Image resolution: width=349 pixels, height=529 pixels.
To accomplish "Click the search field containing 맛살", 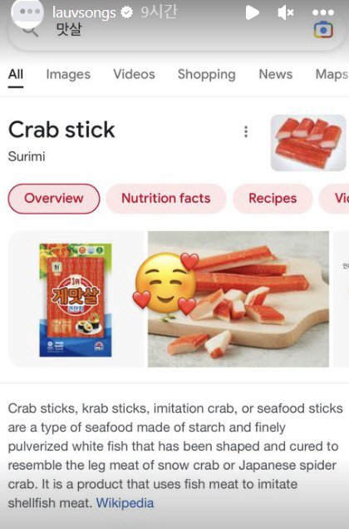I will tap(175, 31).
